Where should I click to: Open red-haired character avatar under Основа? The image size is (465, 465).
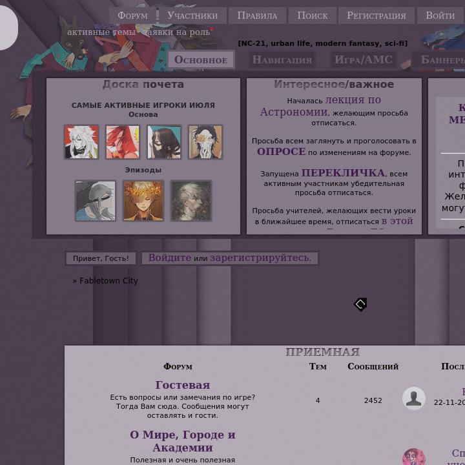[x=123, y=141]
